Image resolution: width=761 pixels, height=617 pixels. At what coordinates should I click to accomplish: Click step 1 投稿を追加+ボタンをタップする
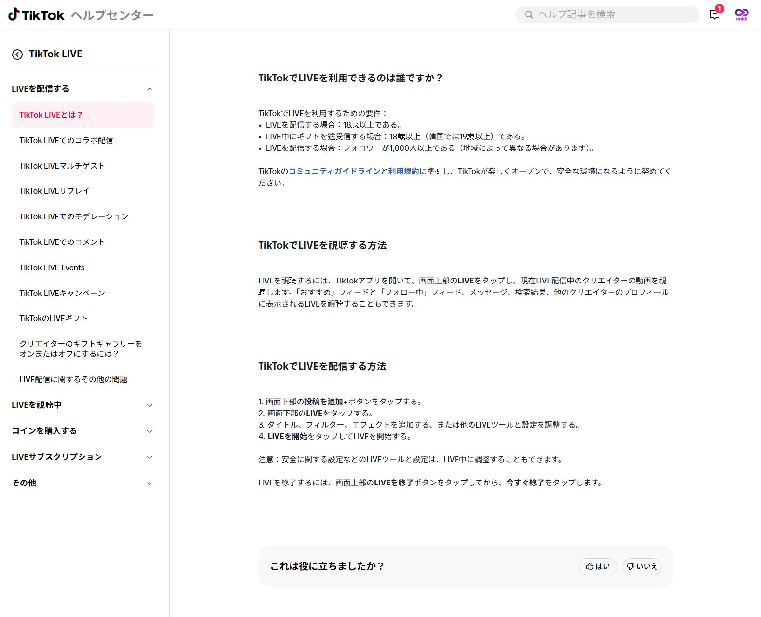[x=341, y=402]
